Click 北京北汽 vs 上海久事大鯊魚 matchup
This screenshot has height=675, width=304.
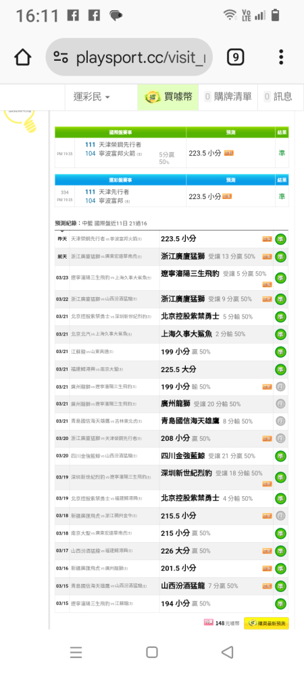pos(101,335)
